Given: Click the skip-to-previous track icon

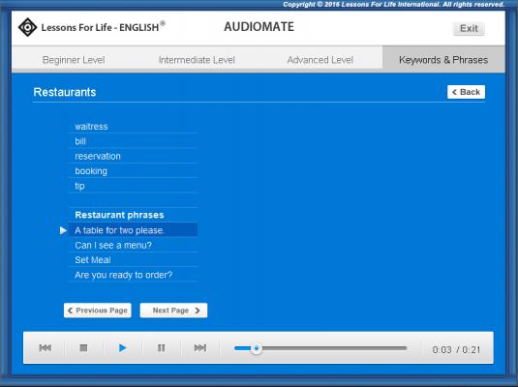Looking at the screenshot, I should (x=45, y=347).
